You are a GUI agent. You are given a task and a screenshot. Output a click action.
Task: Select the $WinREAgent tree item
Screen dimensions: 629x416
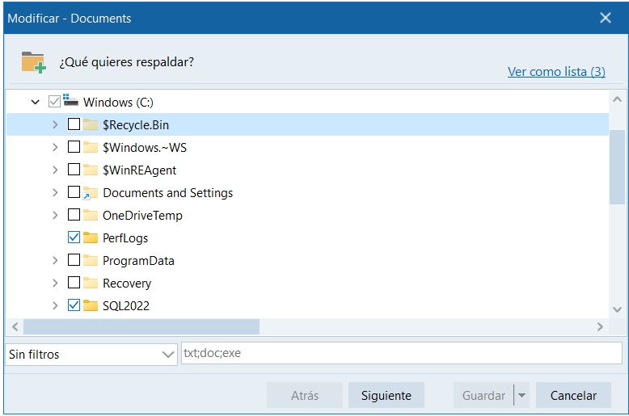tap(139, 170)
